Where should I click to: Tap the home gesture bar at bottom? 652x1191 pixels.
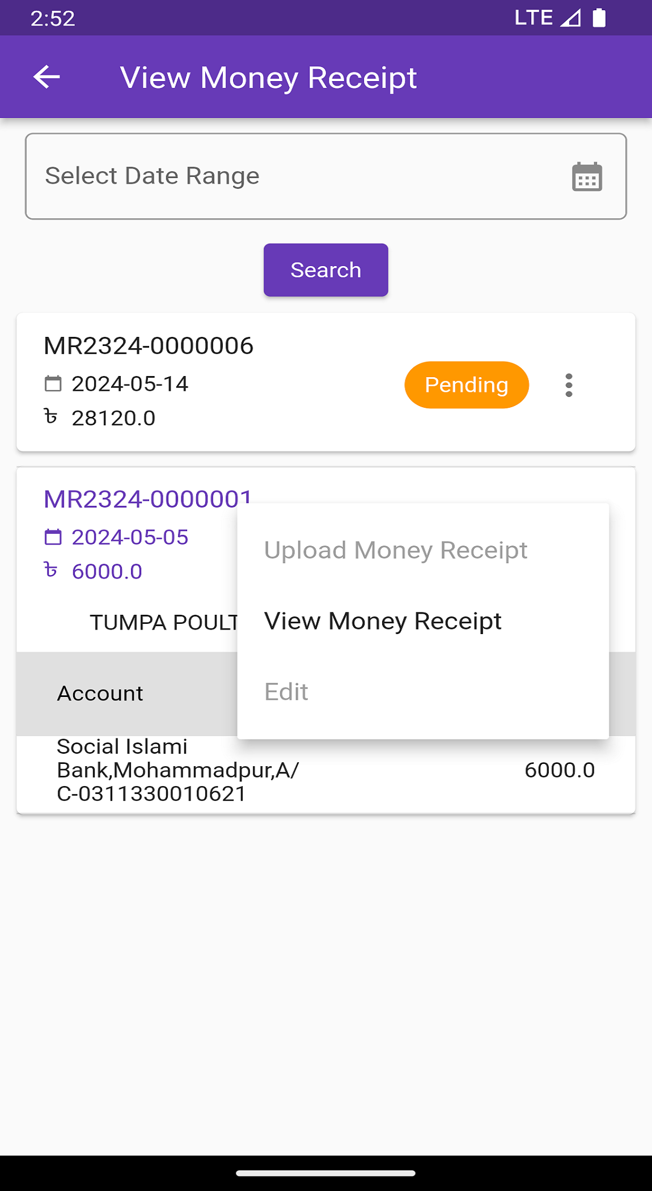click(x=326, y=1173)
